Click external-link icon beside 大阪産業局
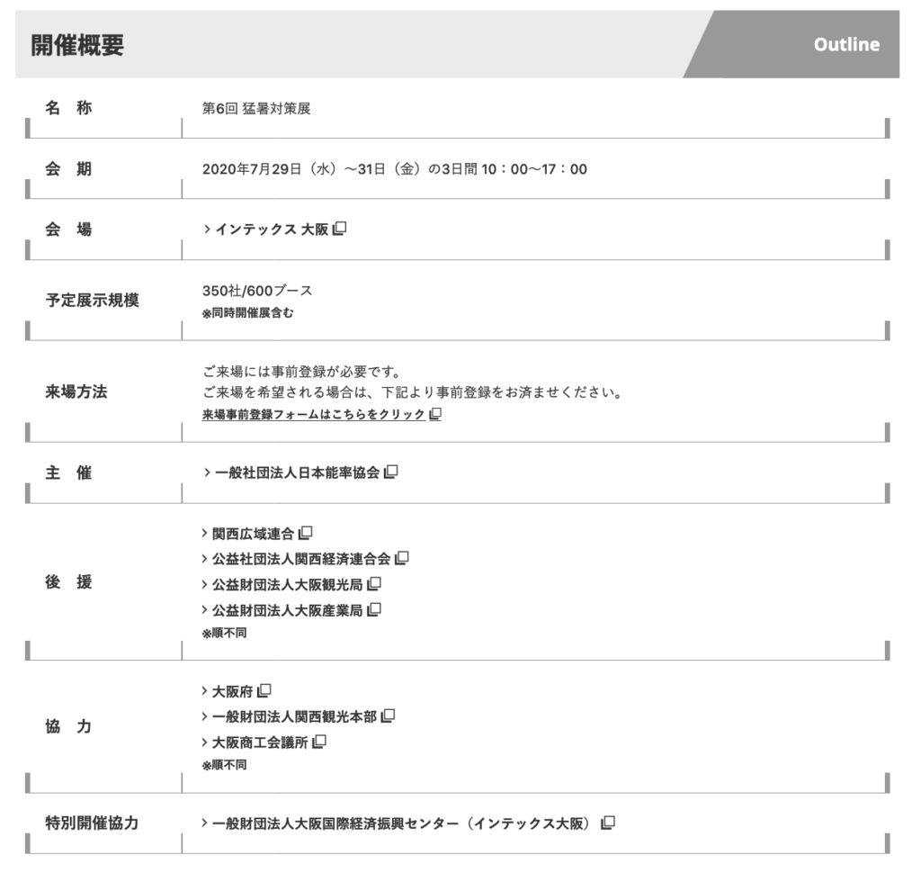Image resolution: width=921 pixels, height=873 pixels. tap(374, 610)
